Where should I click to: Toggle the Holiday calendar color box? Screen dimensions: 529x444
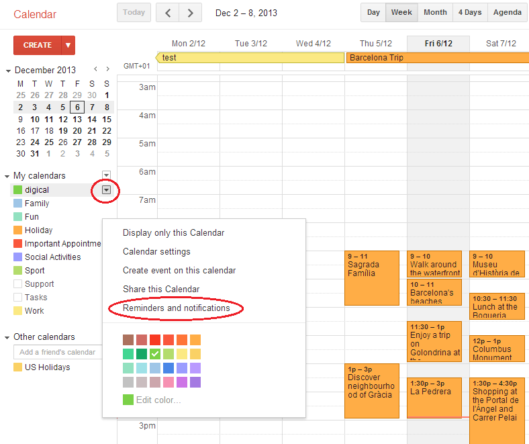18,230
